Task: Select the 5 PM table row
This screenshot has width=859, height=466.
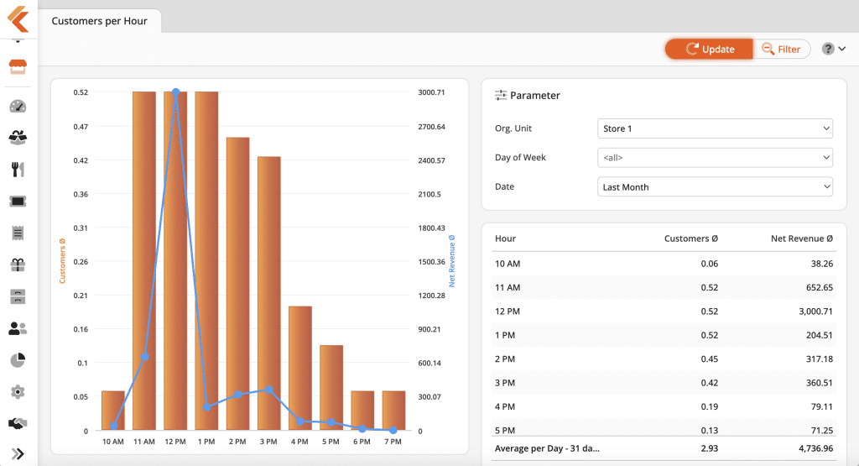Action: (x=664, y=429)
